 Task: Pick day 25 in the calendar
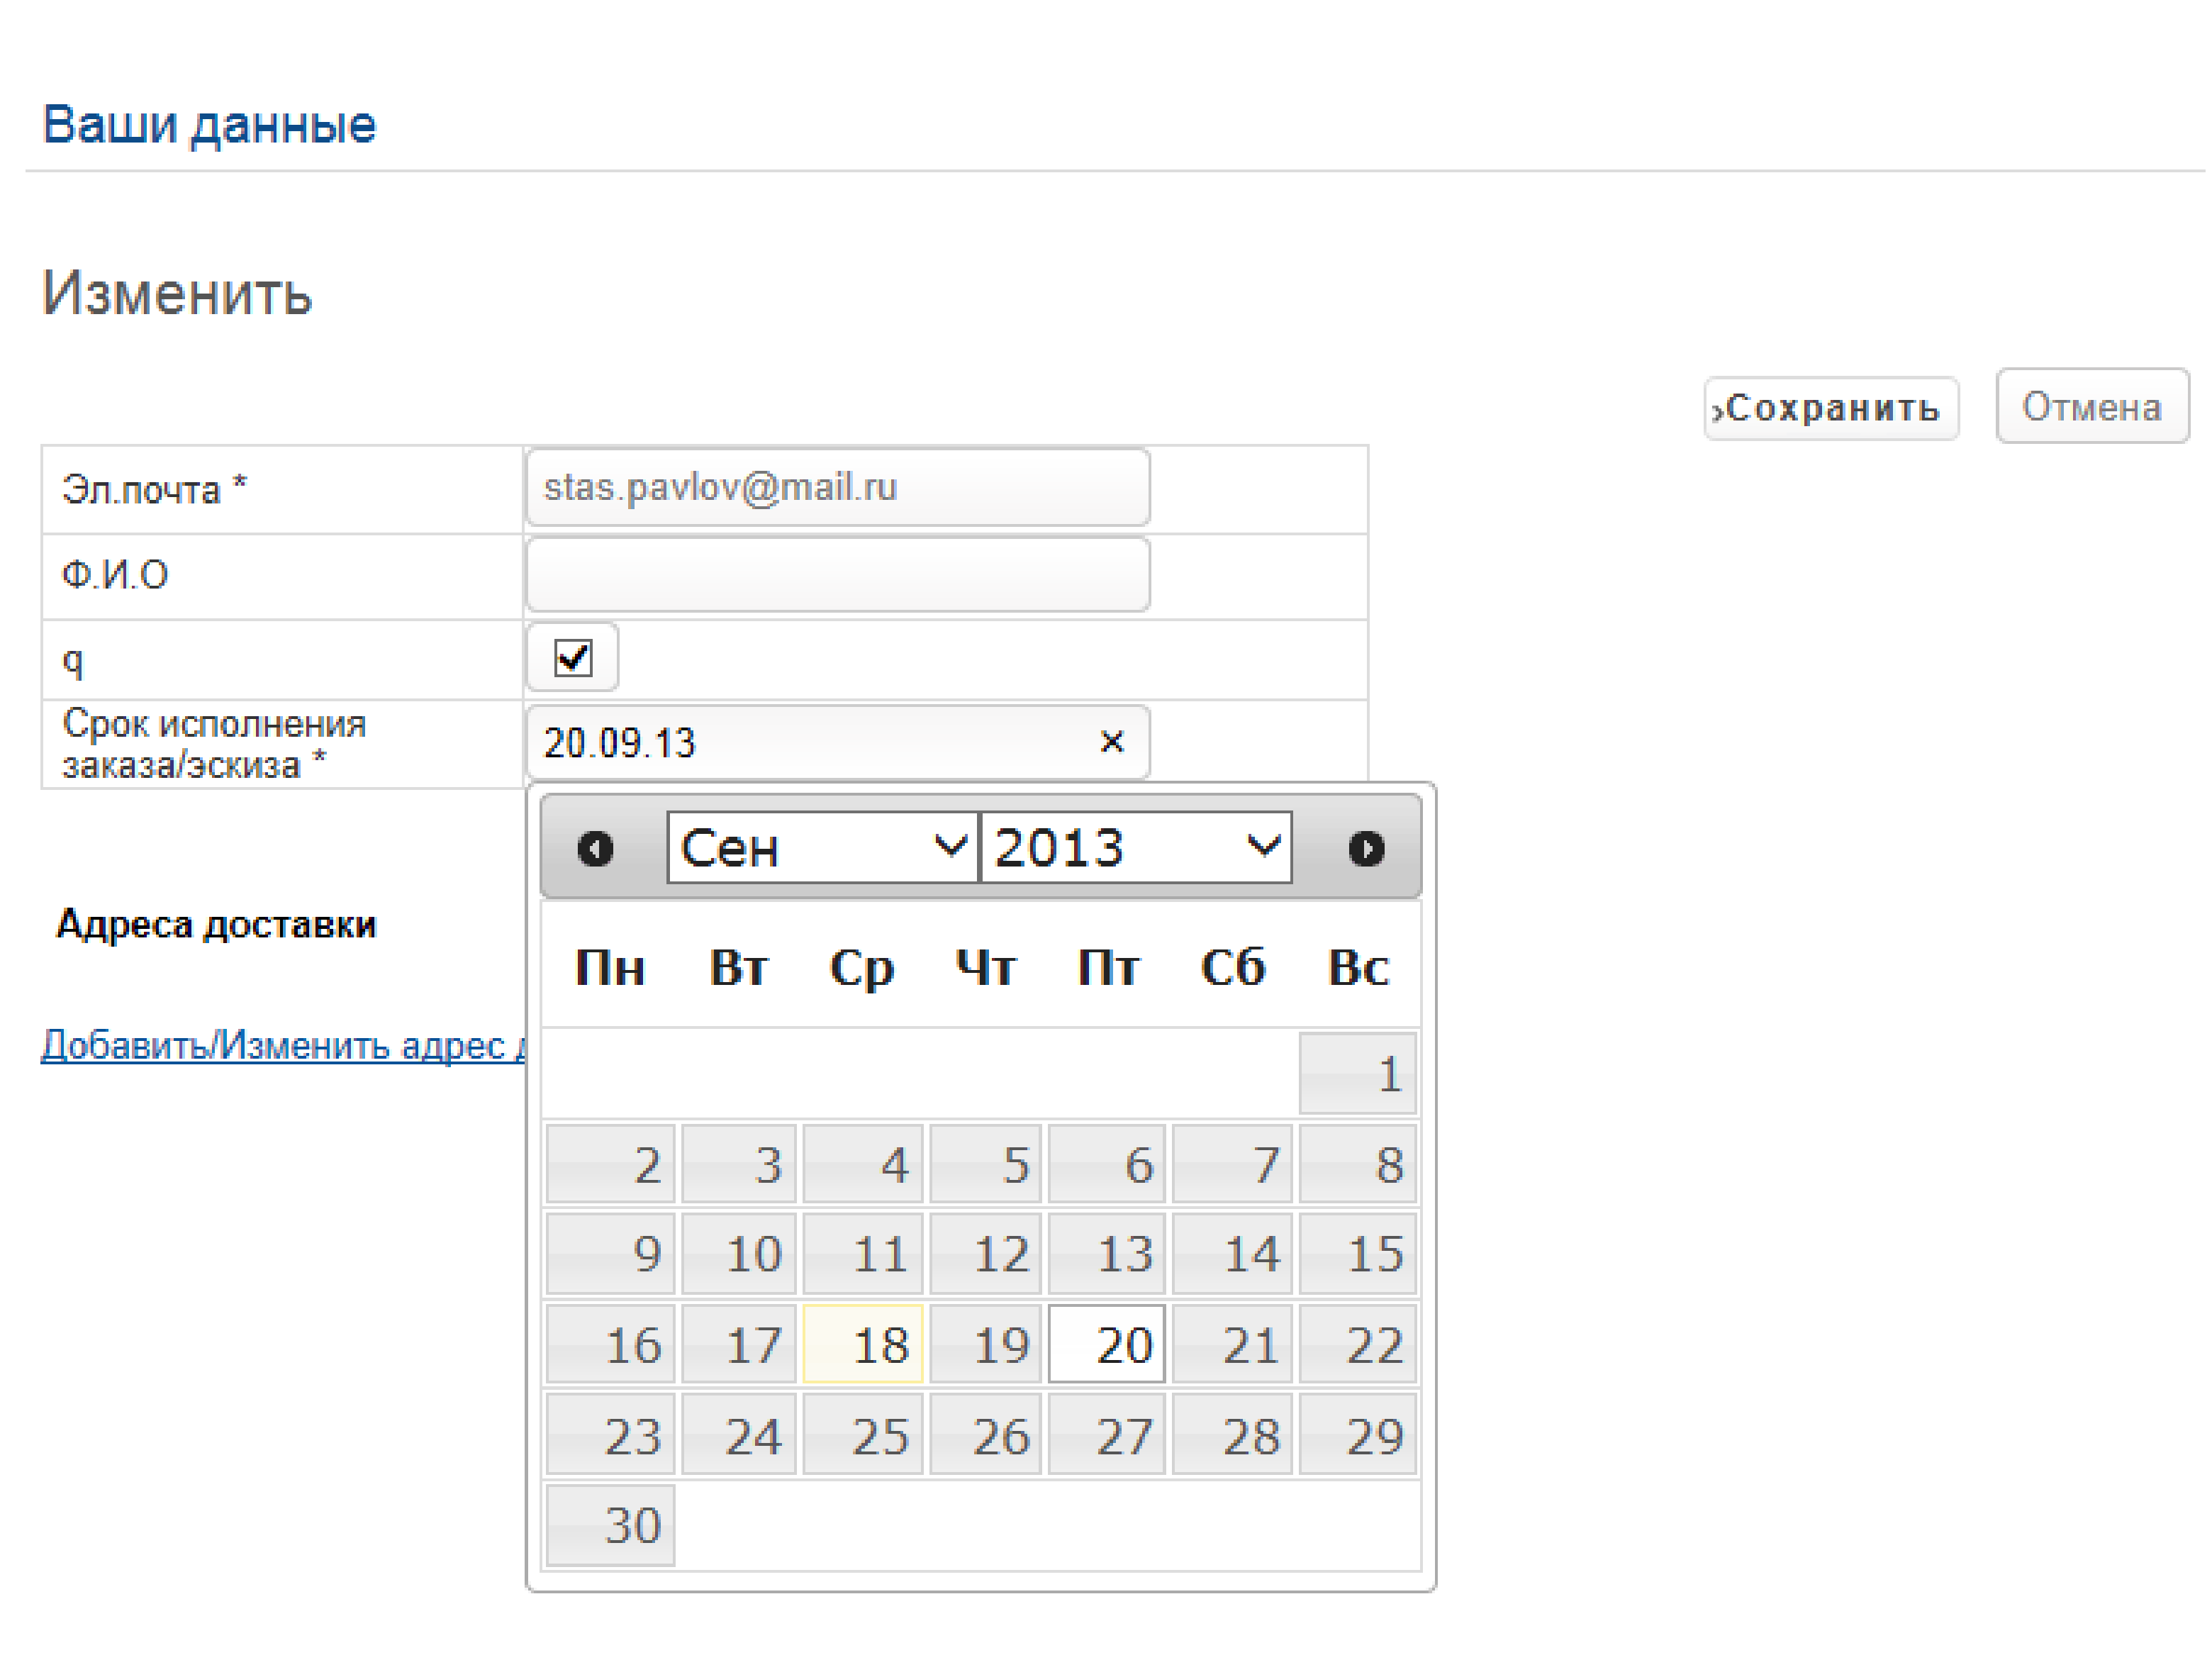pyautogui.click(x=862, y=1436)
